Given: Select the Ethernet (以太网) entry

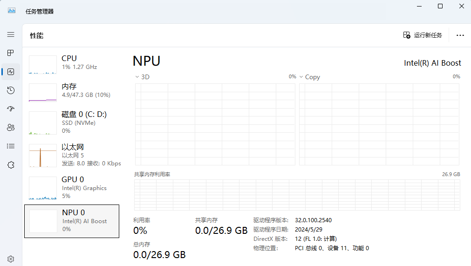Looking at the screenshot, I should (x=71, y=155).
